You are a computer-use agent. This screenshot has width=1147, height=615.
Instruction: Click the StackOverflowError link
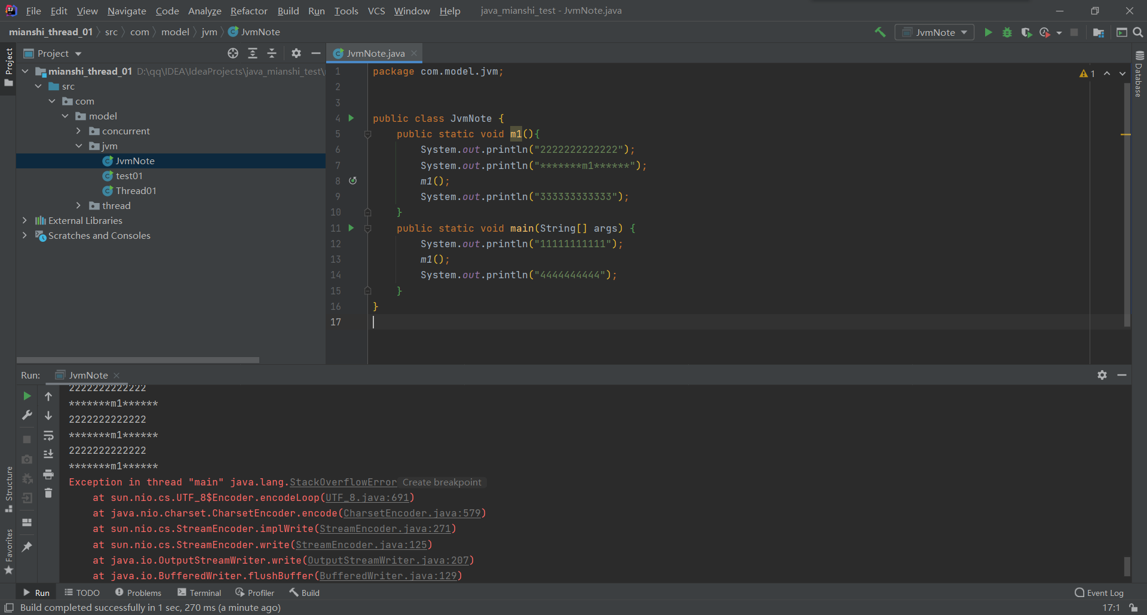pyautogui.click(x=343, y=482)
